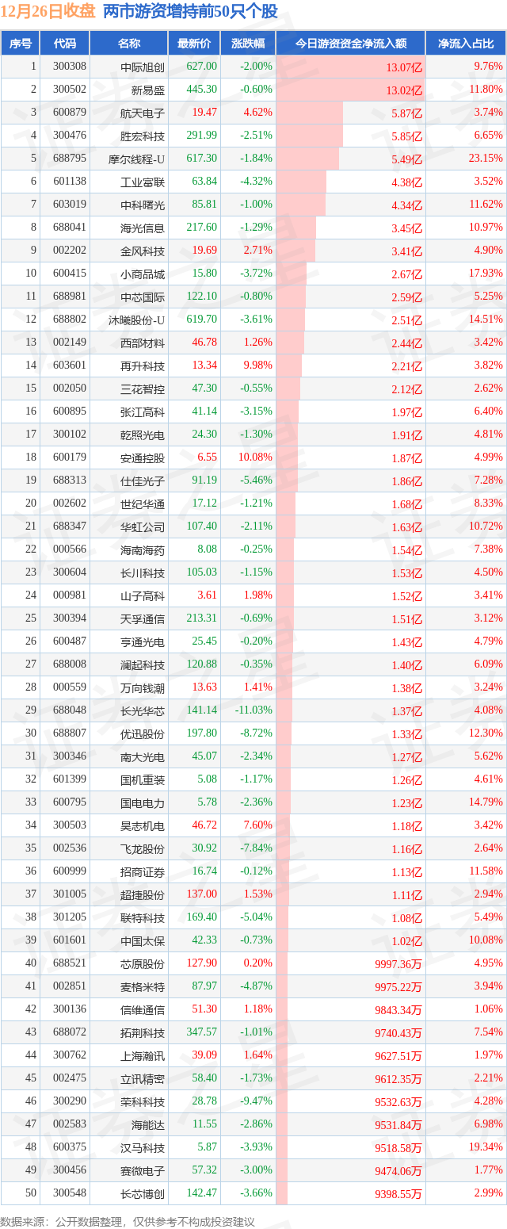Screen dimensions: 507x1229
Task: Click stock name 山子高科
Action: click(x=143, y=595)
